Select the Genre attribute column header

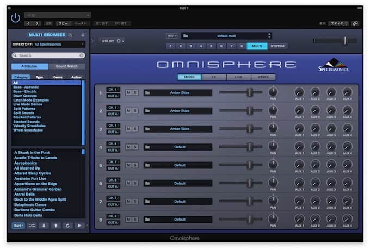tap(58, 77)
